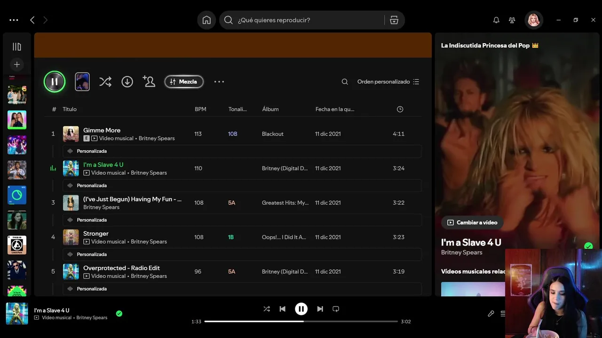Go back with the left arrow

click(x=32, y=20)
